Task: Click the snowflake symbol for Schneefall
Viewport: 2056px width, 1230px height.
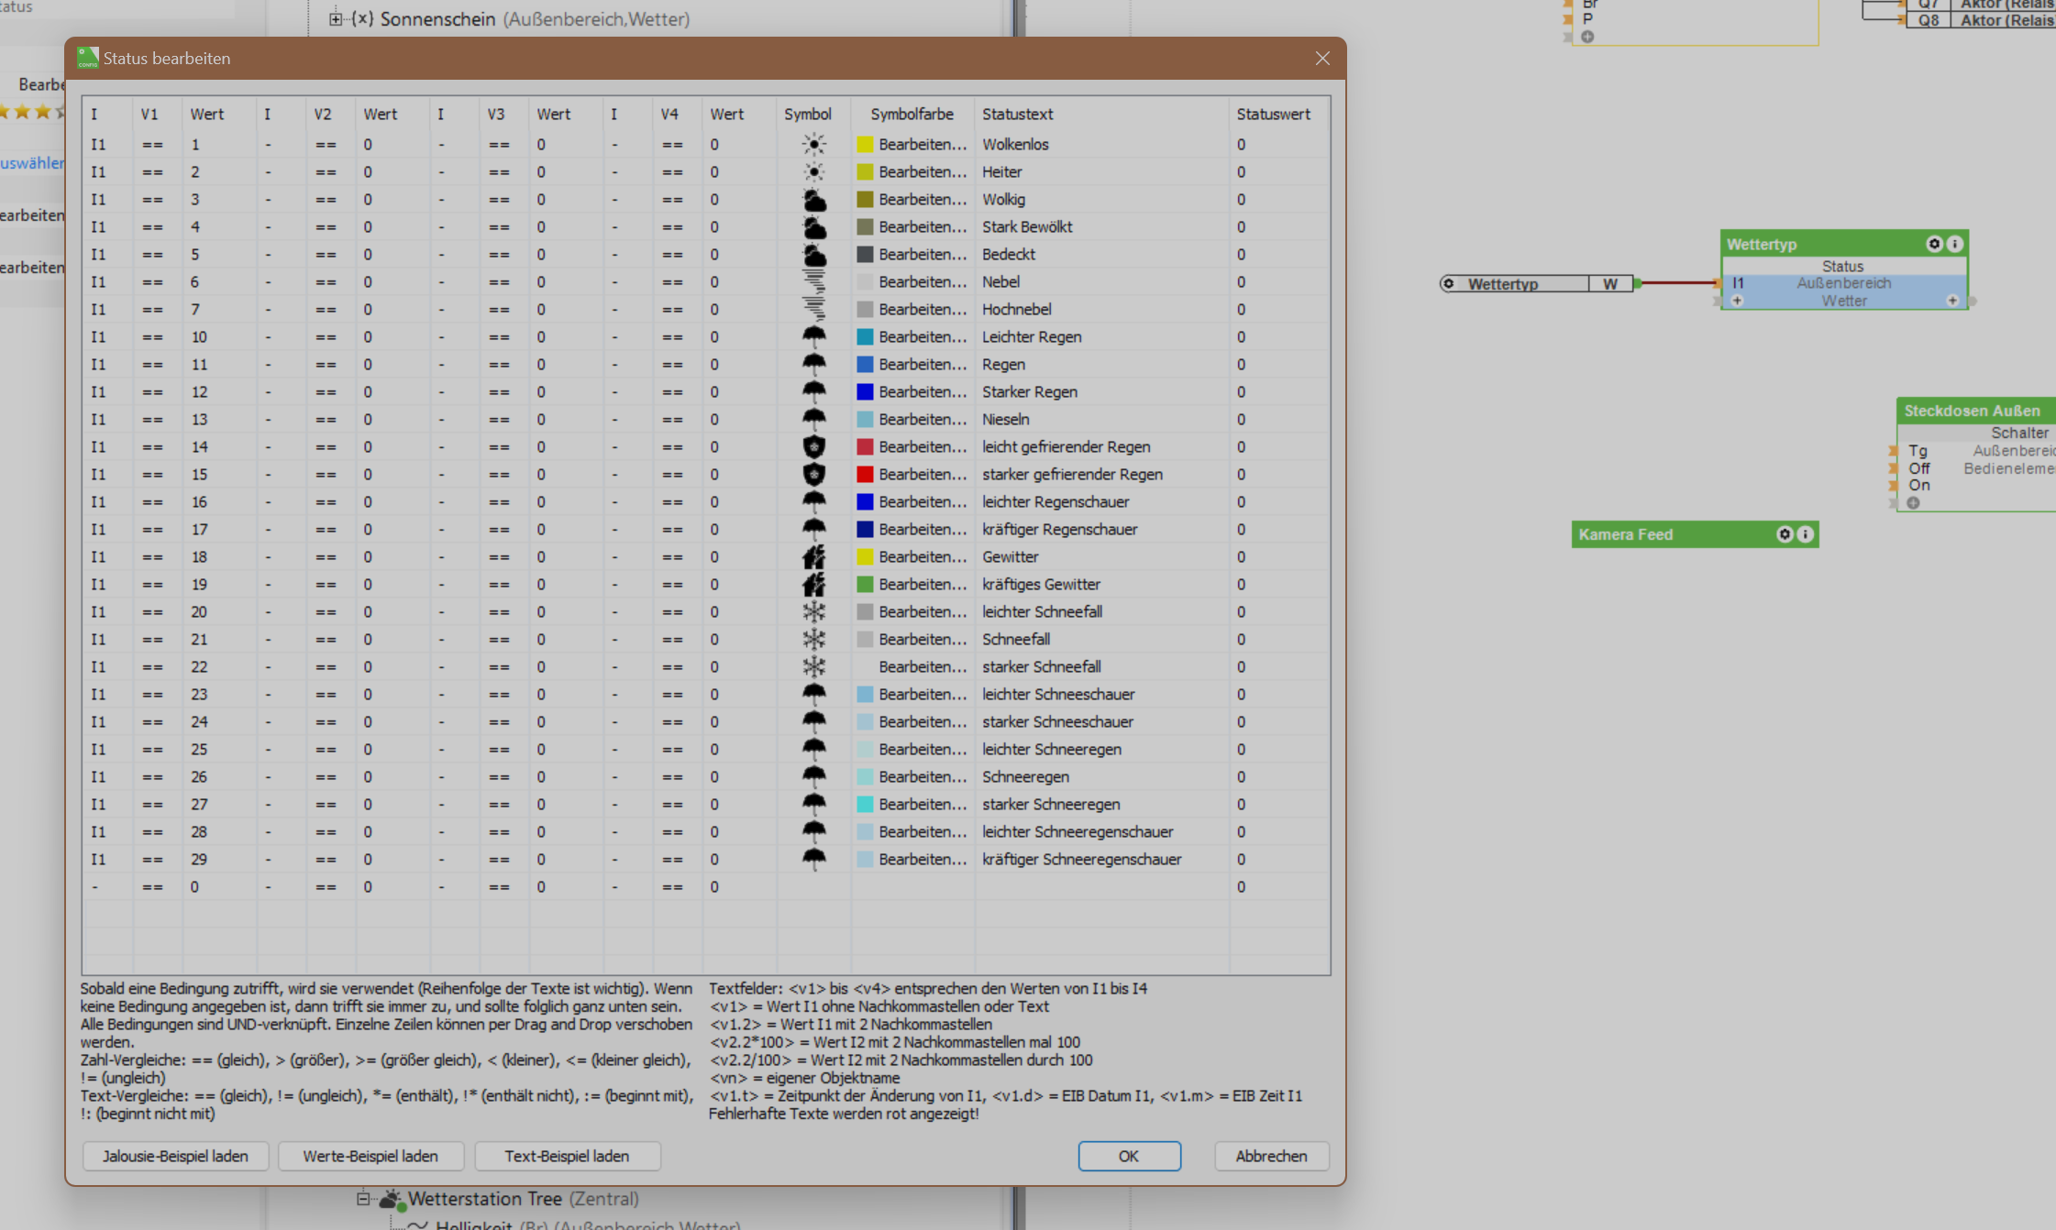Action: pyautogui.click(x=813, y=639)
